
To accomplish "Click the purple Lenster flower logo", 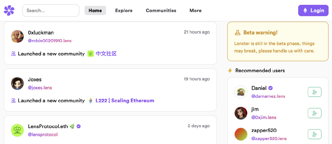I will 9,10.
